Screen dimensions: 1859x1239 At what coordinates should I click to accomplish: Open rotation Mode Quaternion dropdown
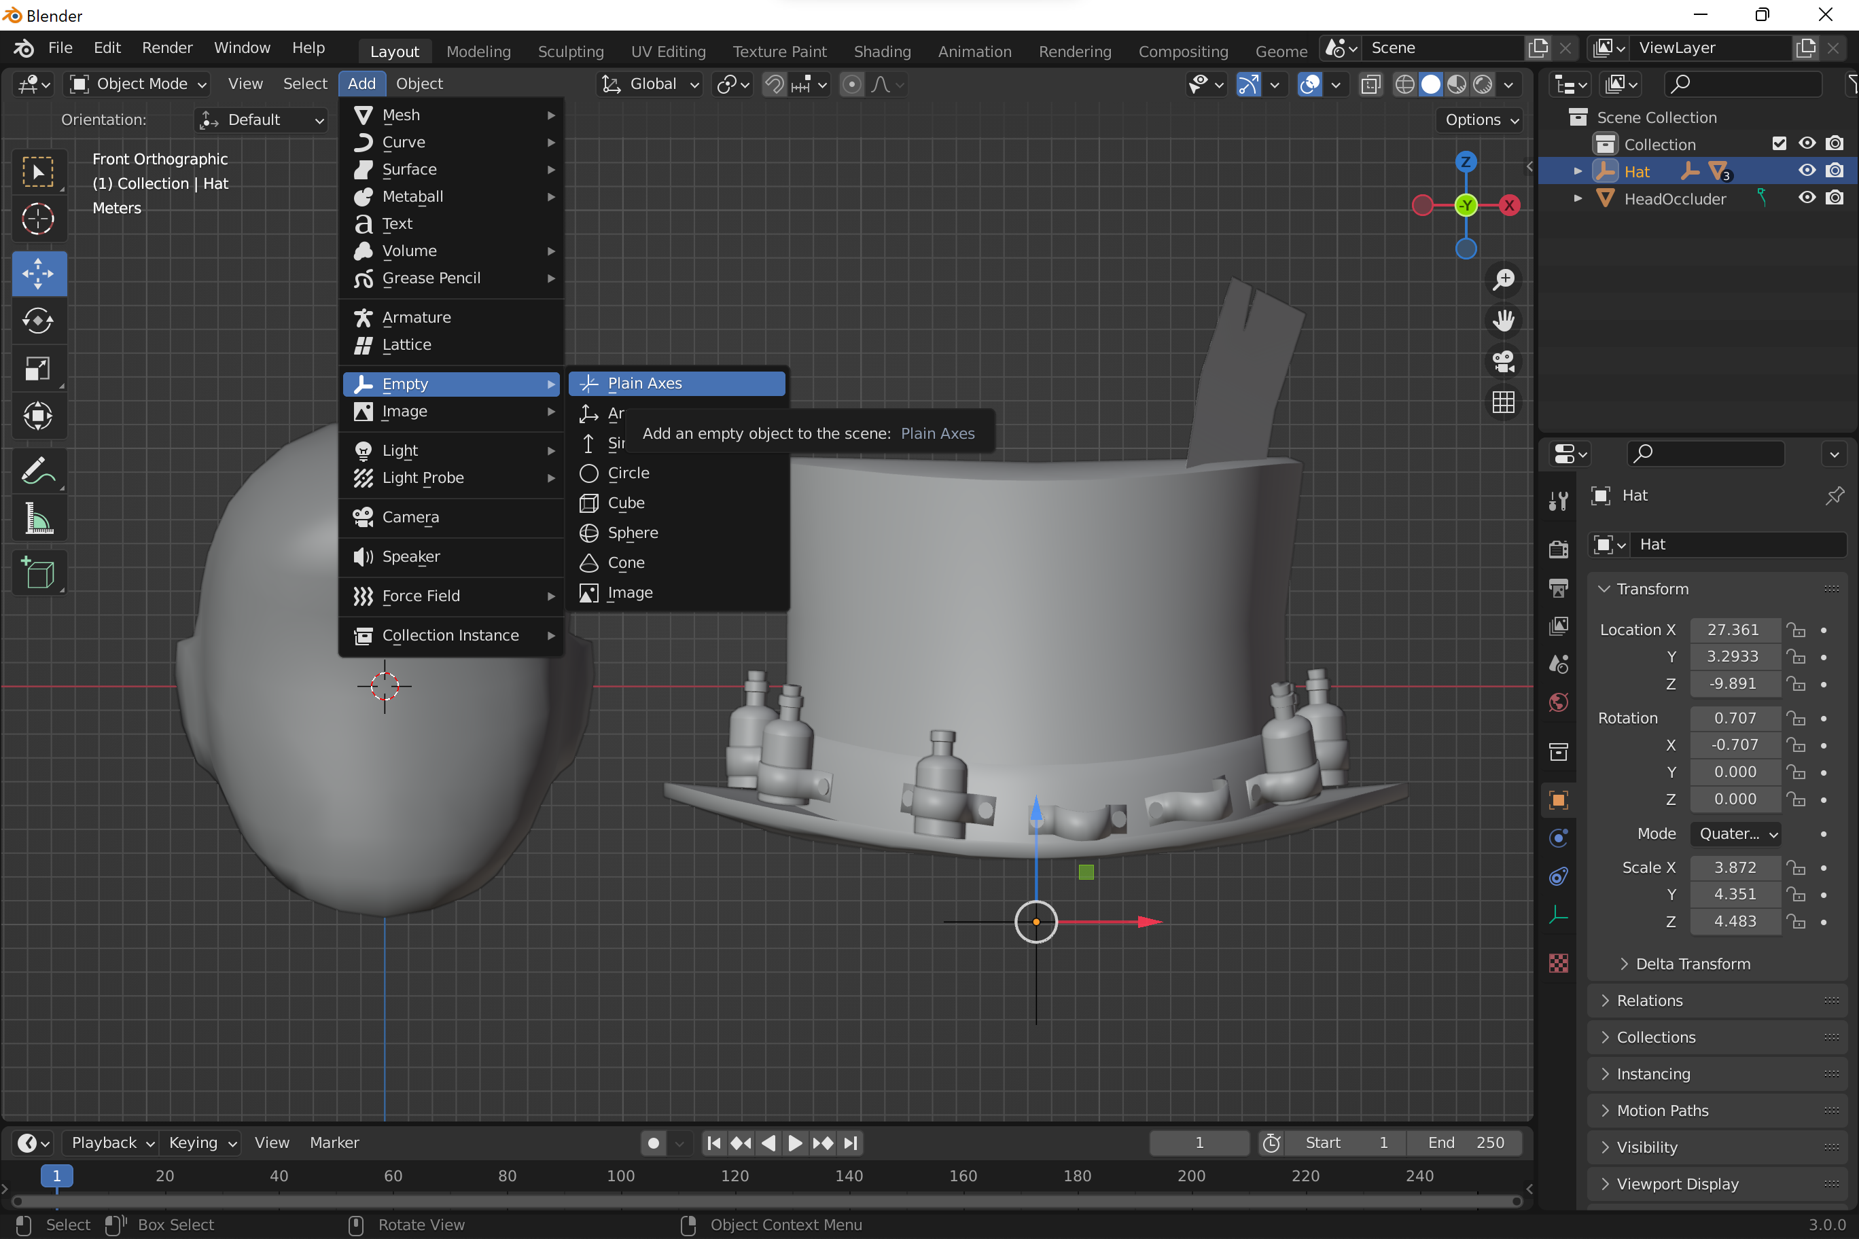tap(1738, 833)
